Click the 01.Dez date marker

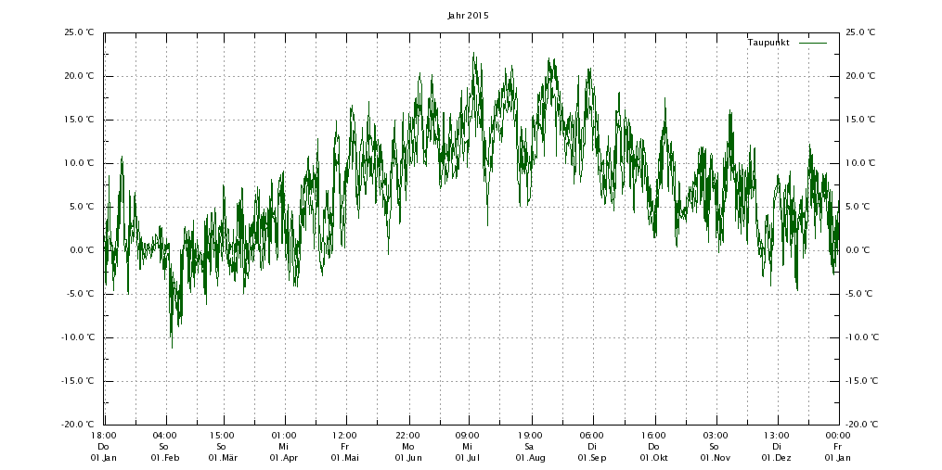coord(777,458)
